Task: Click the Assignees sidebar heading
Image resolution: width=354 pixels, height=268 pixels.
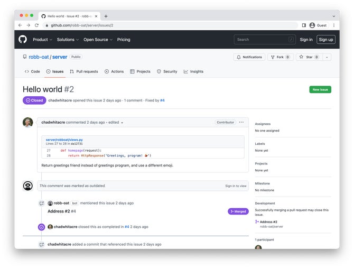Action: coord(263,124)
